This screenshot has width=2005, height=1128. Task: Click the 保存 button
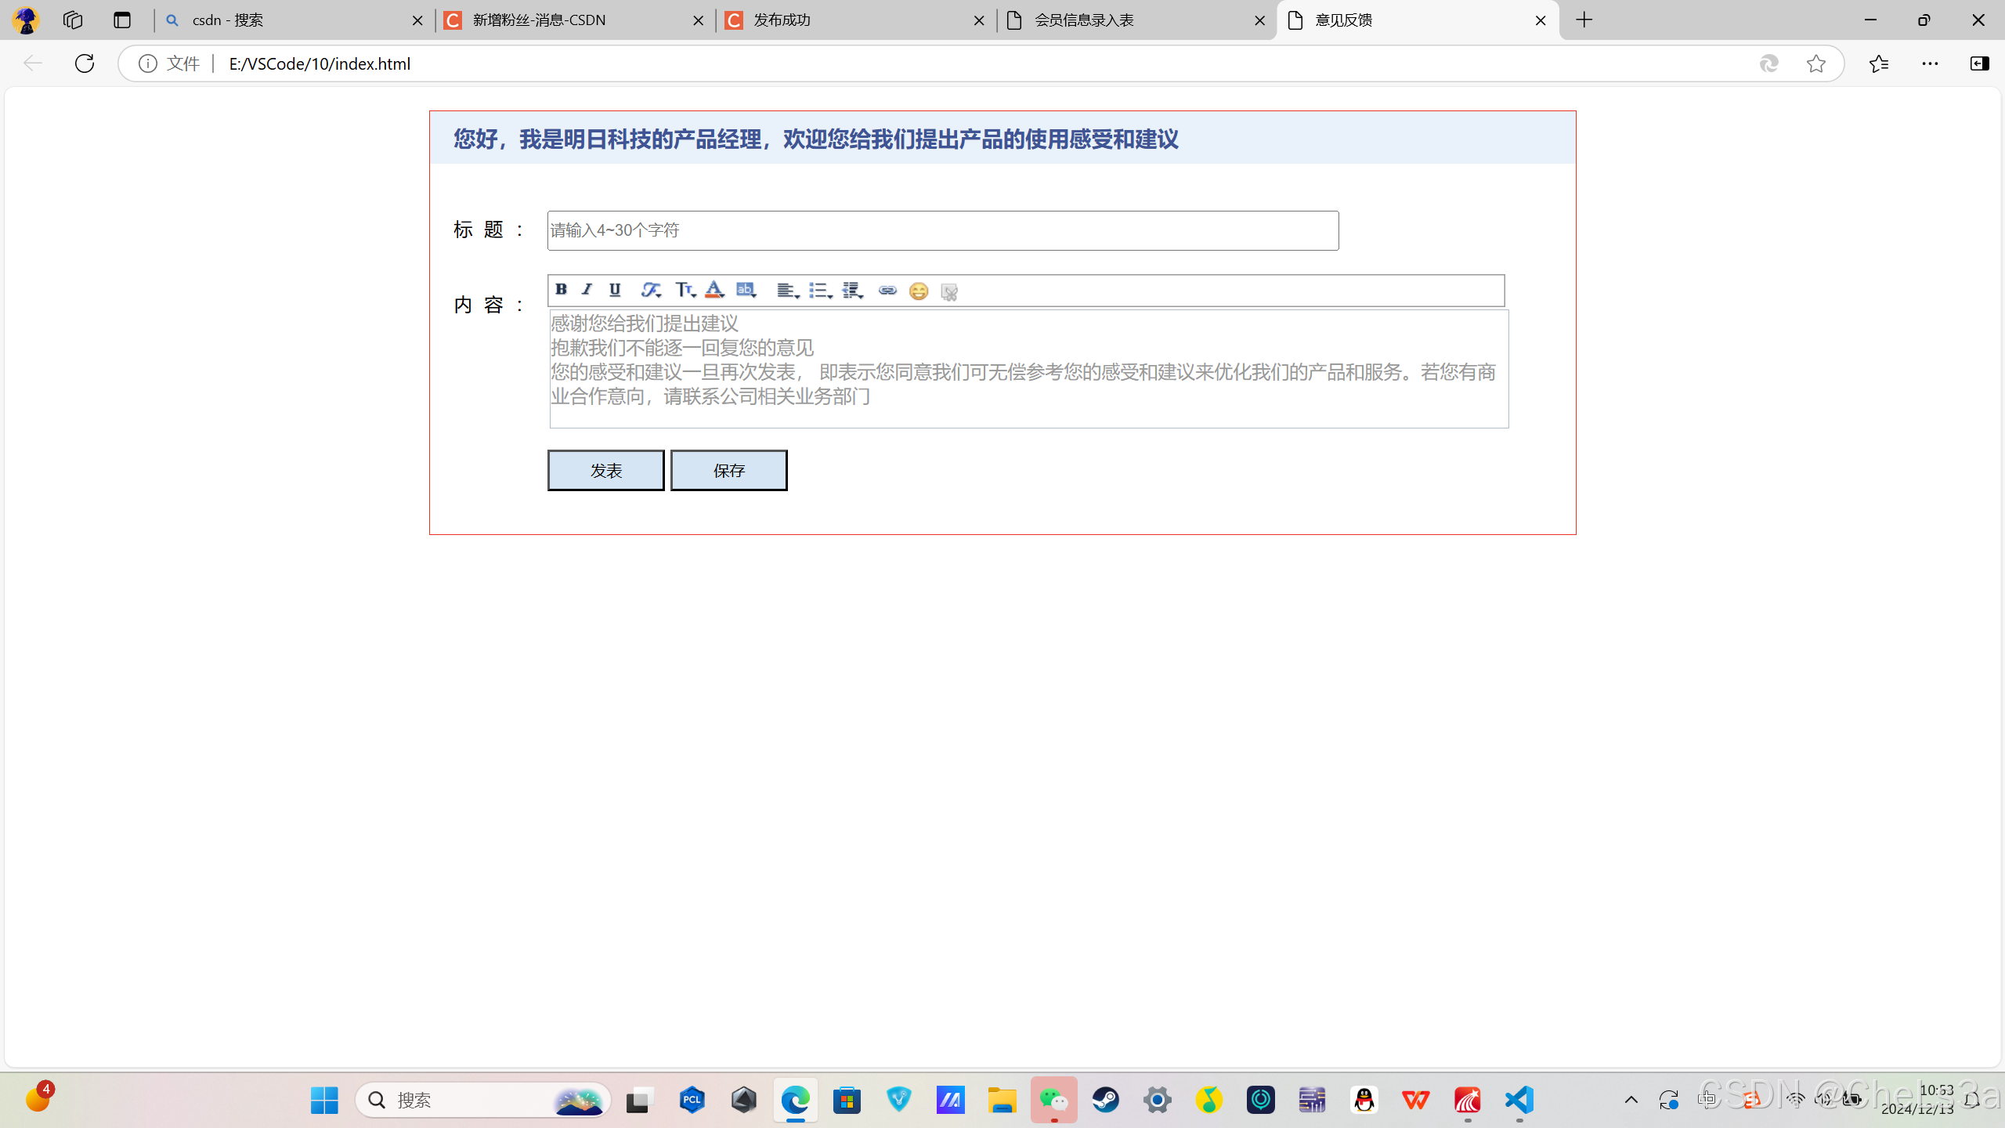(728, 470)
